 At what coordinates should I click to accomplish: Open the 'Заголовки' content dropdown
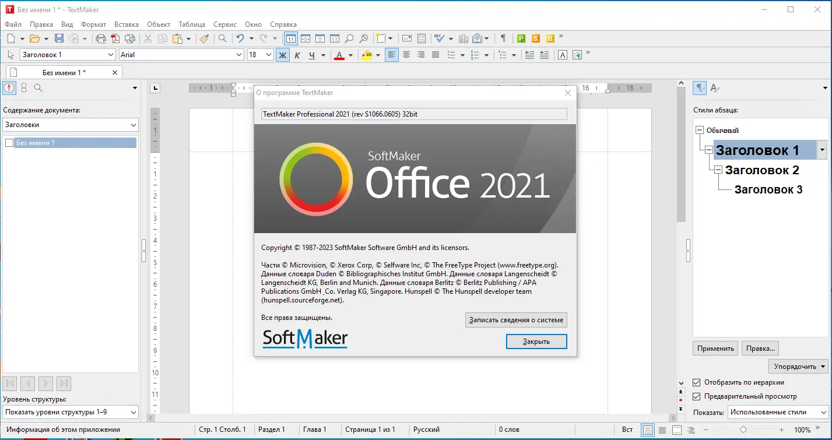[71, 125]
